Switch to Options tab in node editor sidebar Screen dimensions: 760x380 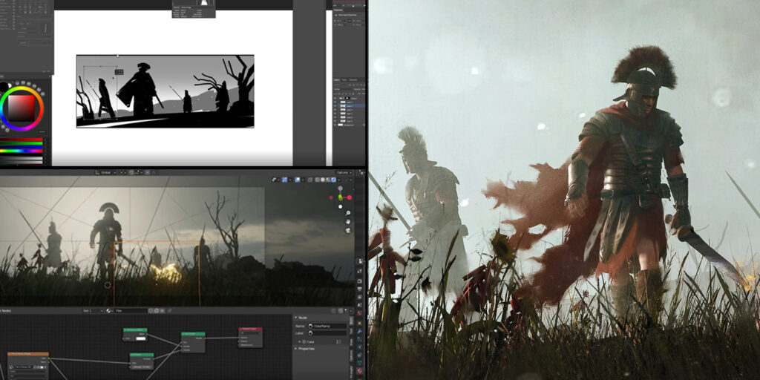click(x=351, y=354)
